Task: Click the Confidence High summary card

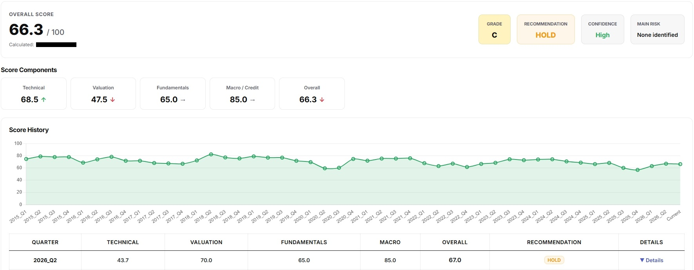Action: (x=603, y=29)
